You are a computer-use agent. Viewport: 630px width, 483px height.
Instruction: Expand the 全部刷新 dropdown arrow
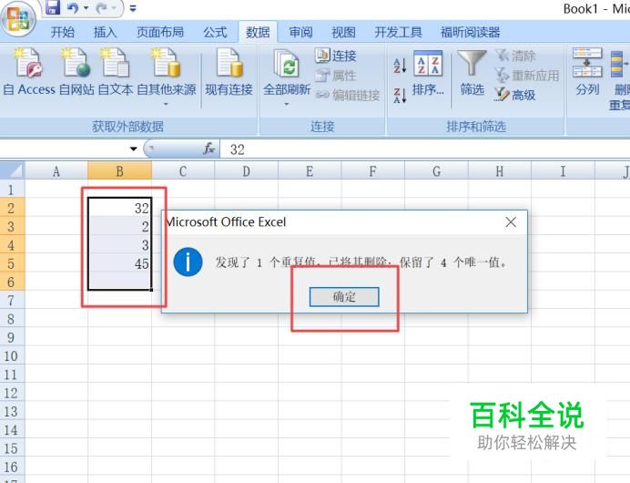[x=287, y=104]
